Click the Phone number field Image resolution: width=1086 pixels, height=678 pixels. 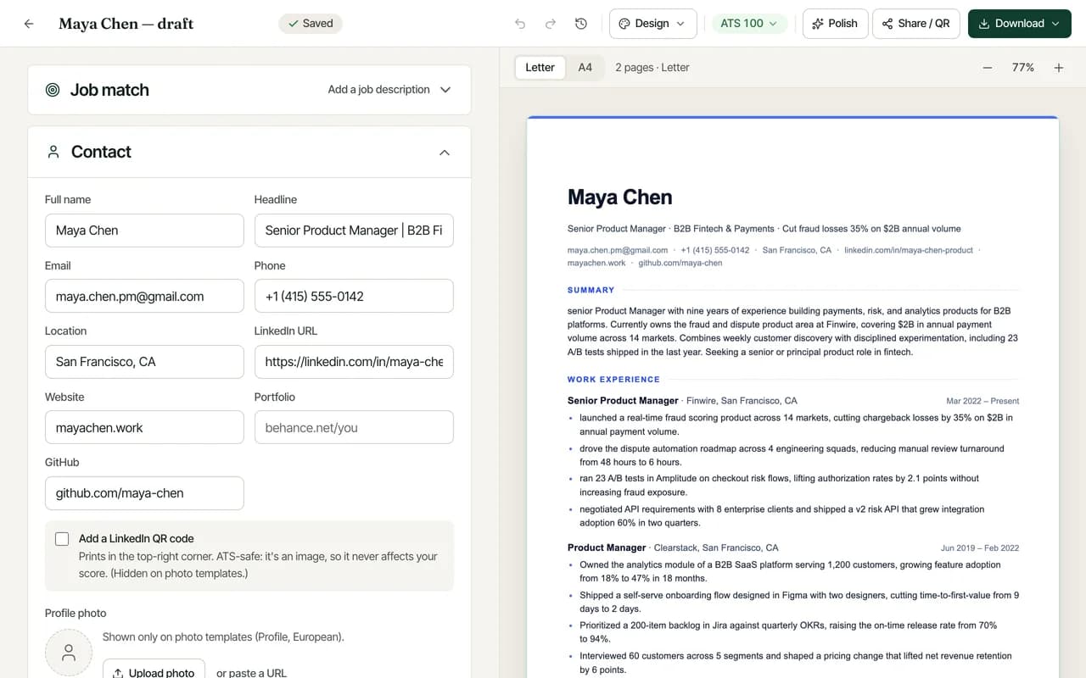(x=354, y=297)
